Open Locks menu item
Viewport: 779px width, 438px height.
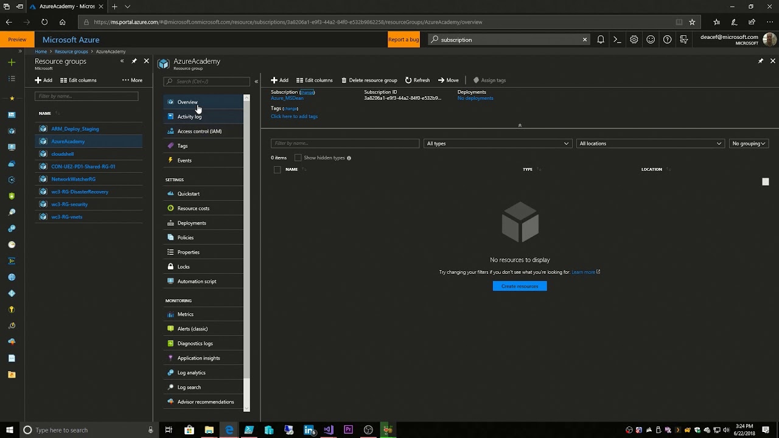(204, 266)
